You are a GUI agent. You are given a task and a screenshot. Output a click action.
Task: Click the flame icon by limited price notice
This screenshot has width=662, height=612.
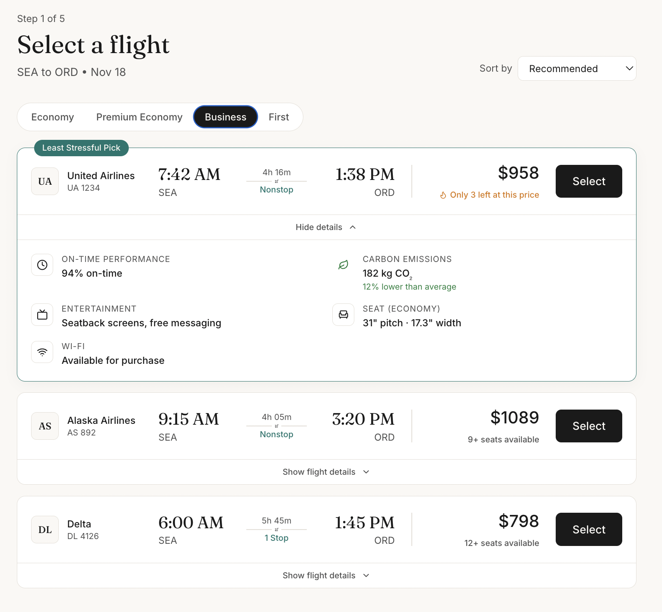(443, 195)
